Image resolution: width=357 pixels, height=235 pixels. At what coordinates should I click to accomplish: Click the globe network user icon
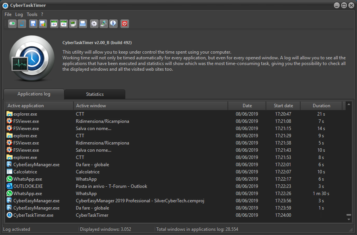click(x=104, y=24)
